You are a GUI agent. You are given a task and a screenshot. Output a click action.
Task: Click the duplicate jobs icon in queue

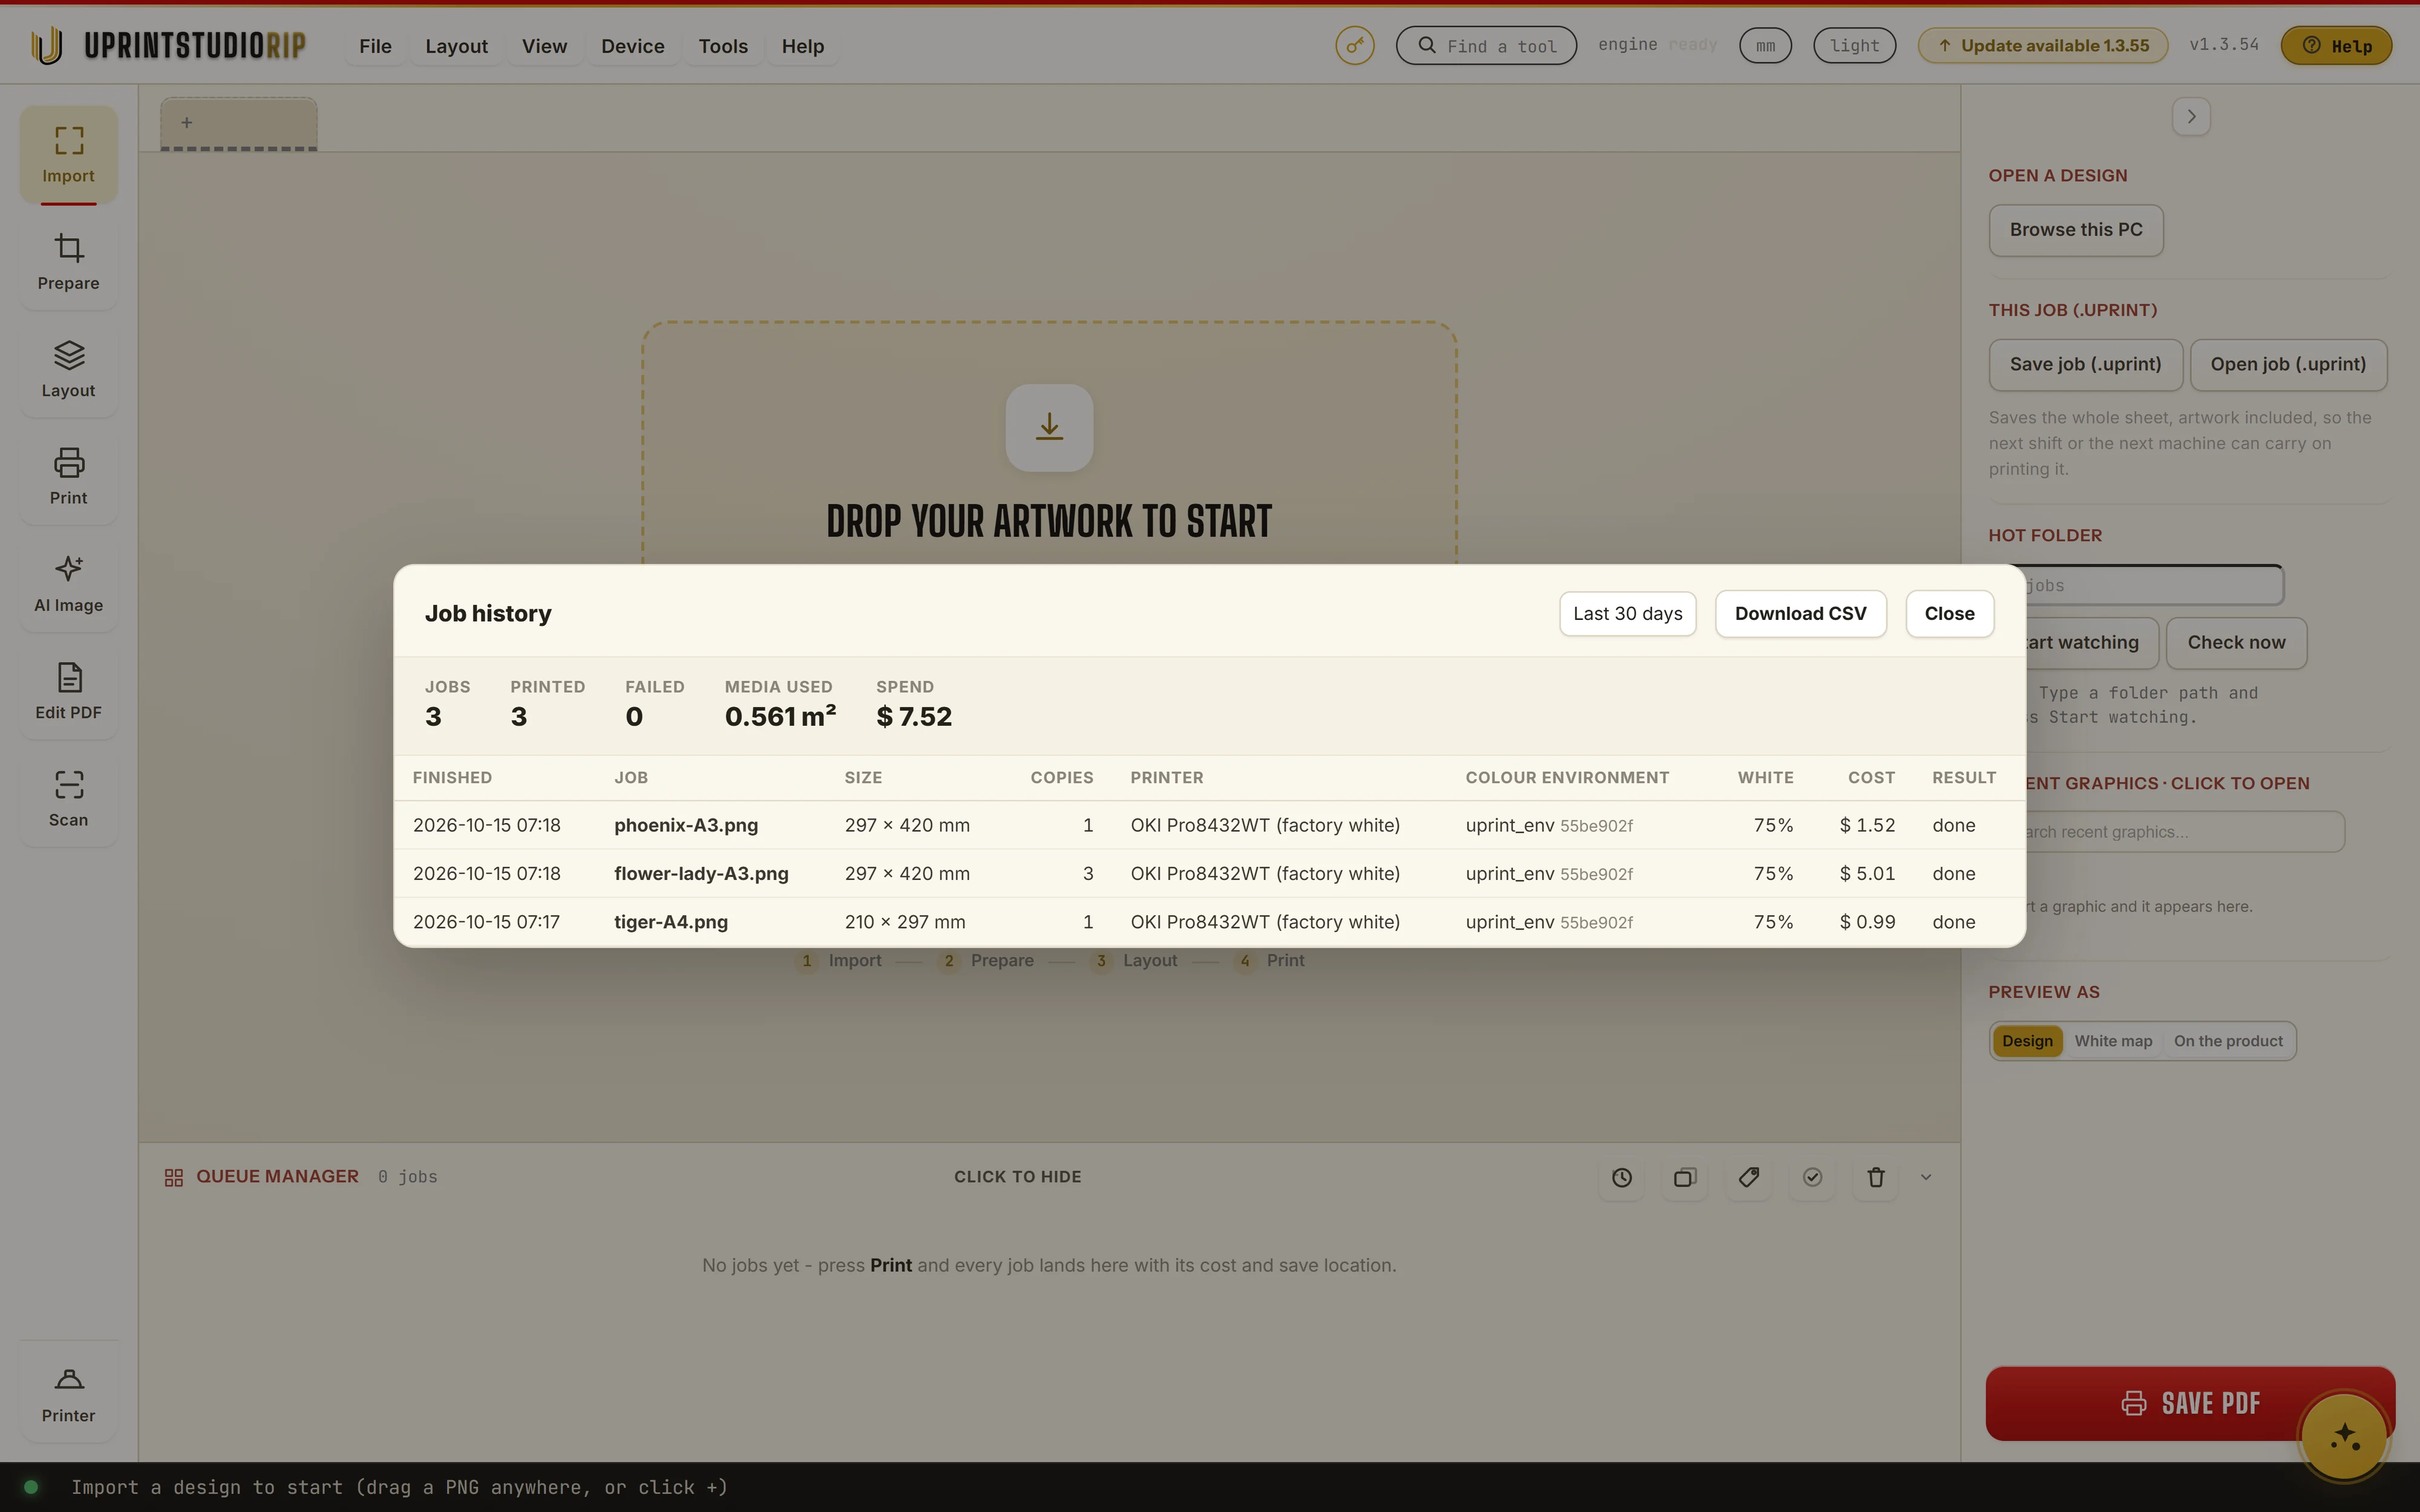(1685, 1177)
